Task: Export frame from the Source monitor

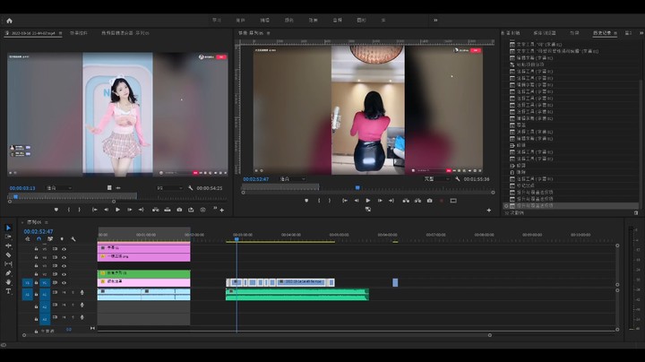Action: coord(179,210)
